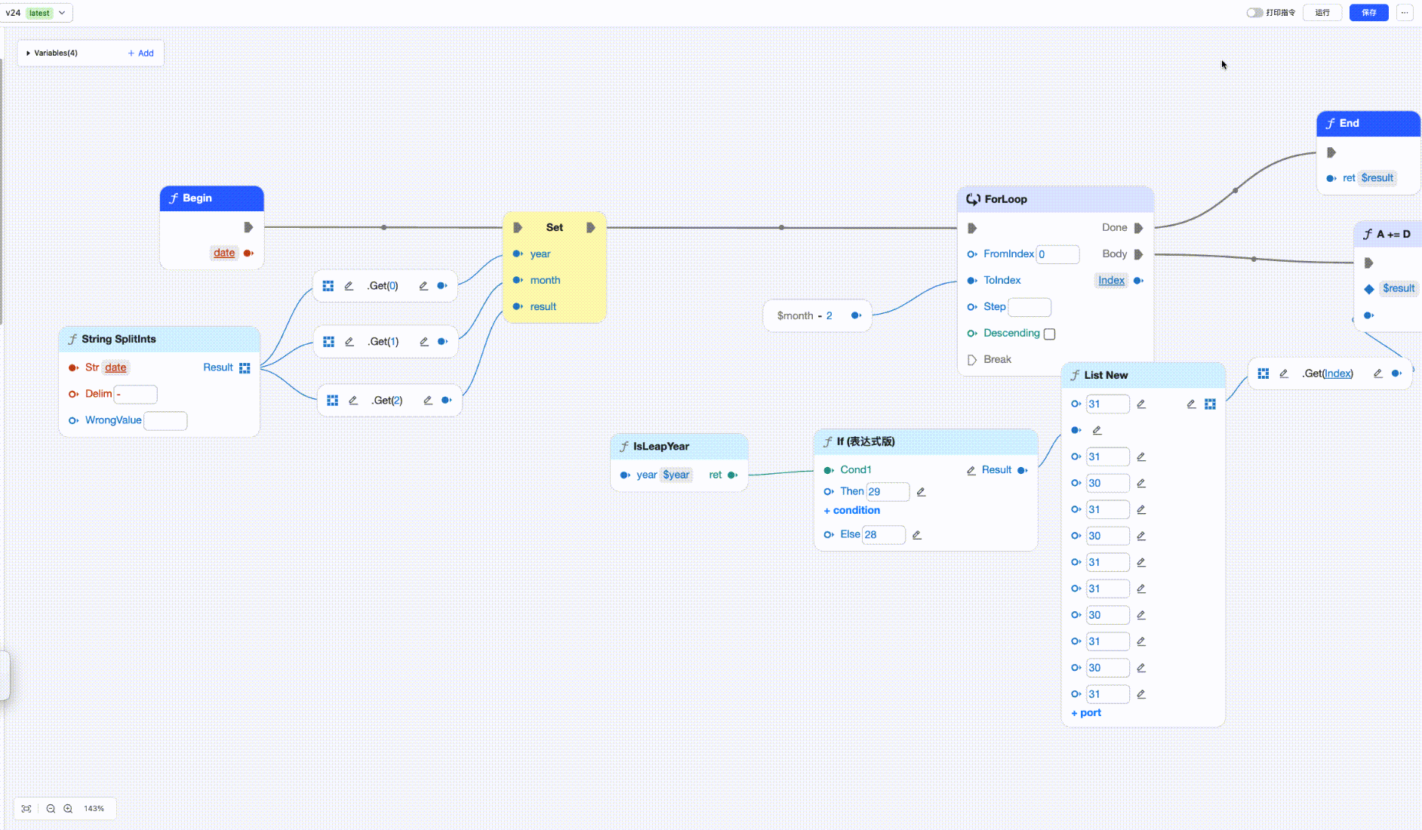Click the grid icon on .Get(Index) node

(1263, 373)
